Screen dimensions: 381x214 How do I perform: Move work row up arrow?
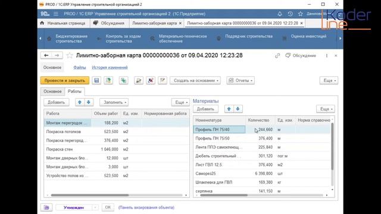[x=80, y=102]
